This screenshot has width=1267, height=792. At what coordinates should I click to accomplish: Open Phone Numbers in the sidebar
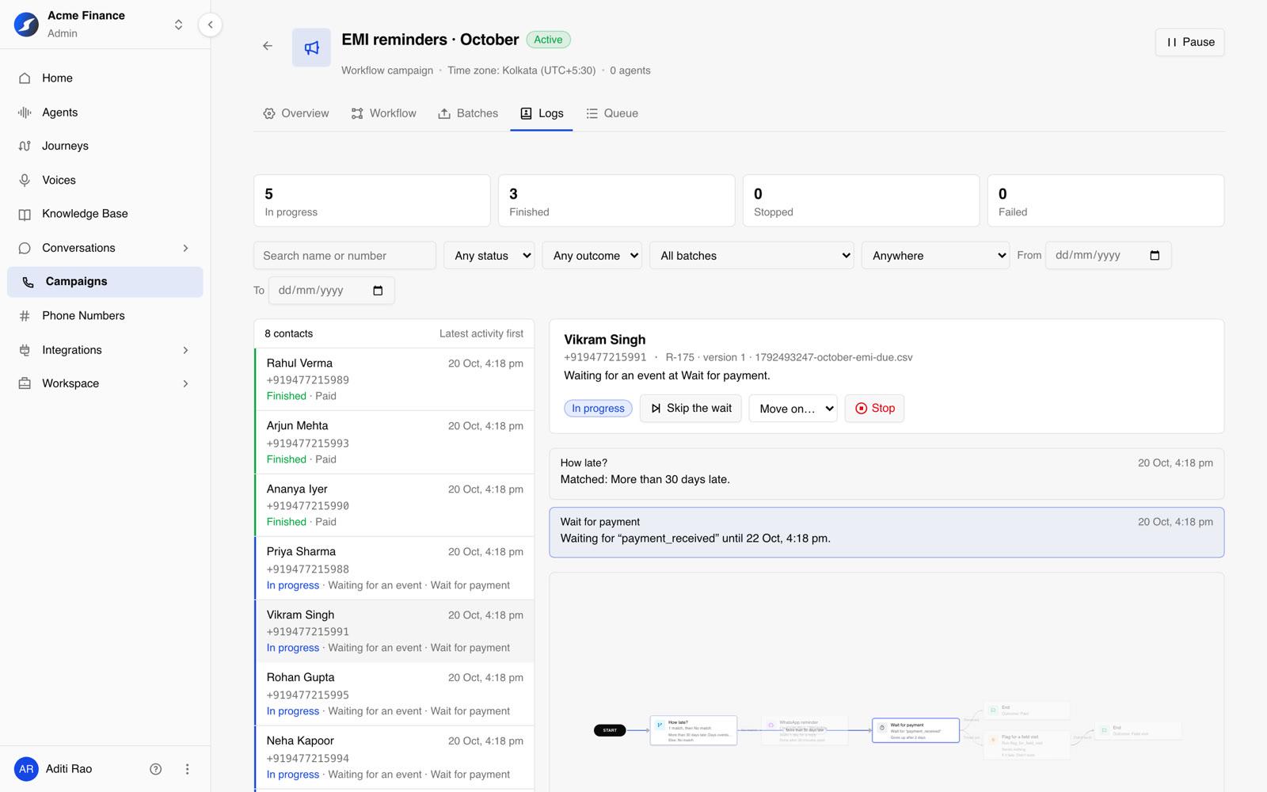point(105,315)
